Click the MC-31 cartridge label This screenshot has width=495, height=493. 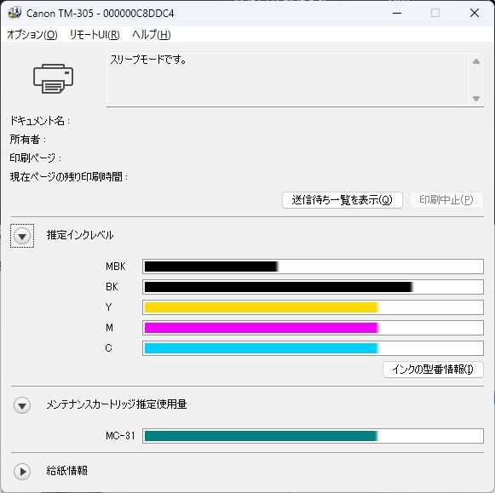click(120, 436)
